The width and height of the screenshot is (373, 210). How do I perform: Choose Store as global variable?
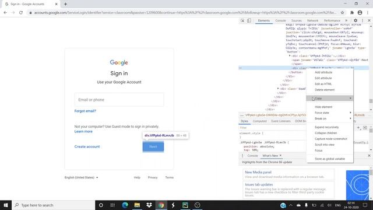tap(330, 159)
